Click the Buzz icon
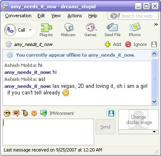This screenshot has height=156, width=161. (x=34, y=113)
